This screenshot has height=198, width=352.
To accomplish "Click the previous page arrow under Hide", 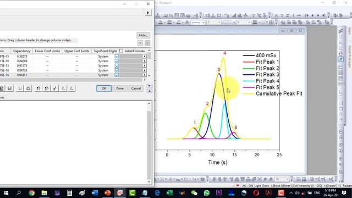I will point(140,43).
